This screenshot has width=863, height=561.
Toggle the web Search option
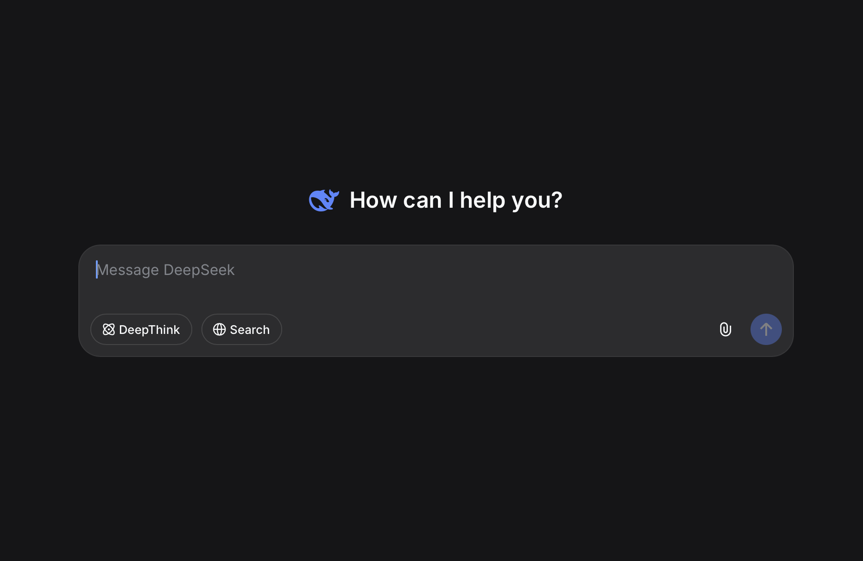click(x=242, y=329)
